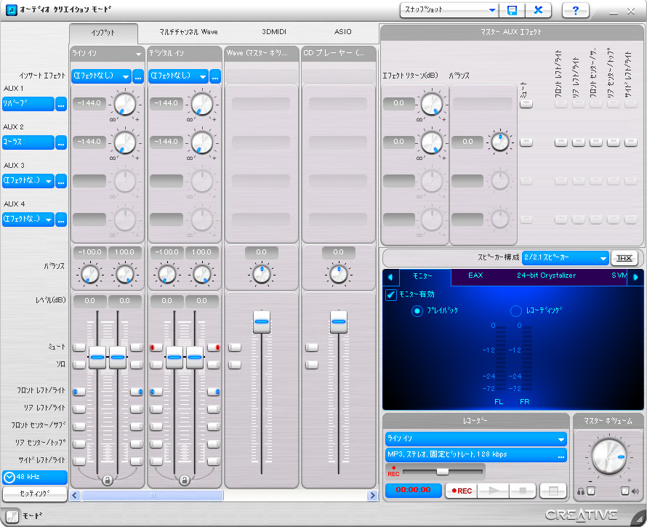647x527 pixels.
Task: Open the スピーカー構成 2/2.1 スピーカー dropdown
Action: click(x=603, y=258)
